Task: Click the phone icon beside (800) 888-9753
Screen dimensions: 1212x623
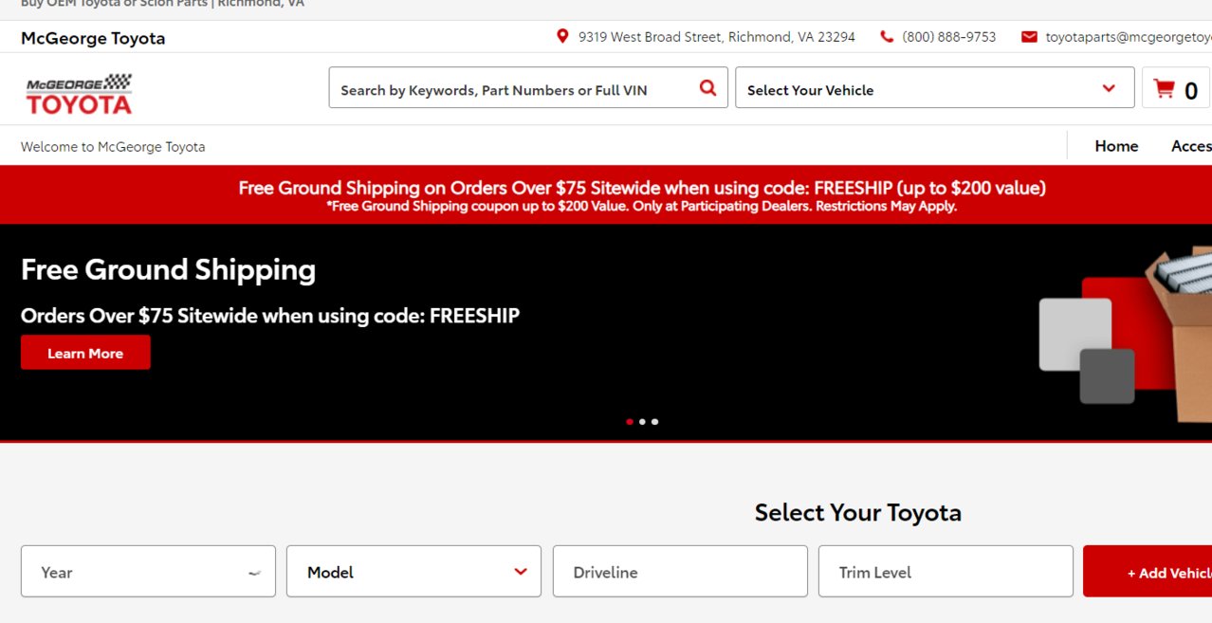Action: pos(887,37)
